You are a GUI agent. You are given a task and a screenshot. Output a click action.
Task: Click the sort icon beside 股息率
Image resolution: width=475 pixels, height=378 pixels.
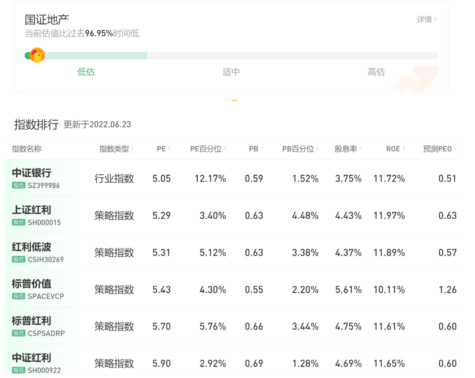point(361,149)
